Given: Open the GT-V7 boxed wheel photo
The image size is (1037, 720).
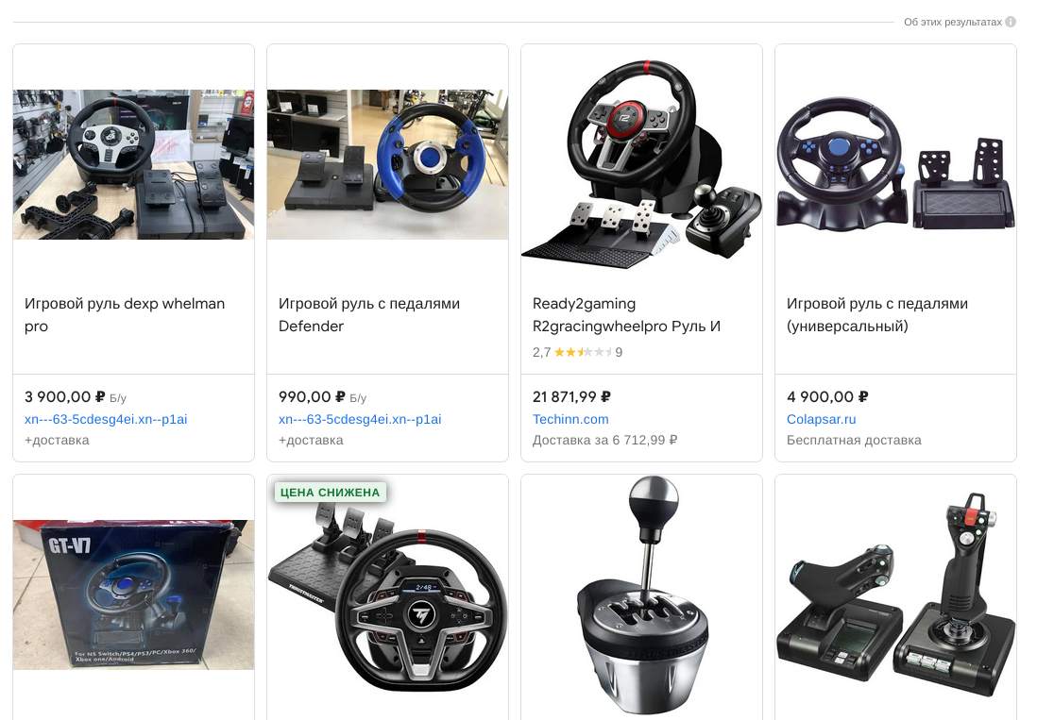Looking at the screenshot, I should pos(133,594).
